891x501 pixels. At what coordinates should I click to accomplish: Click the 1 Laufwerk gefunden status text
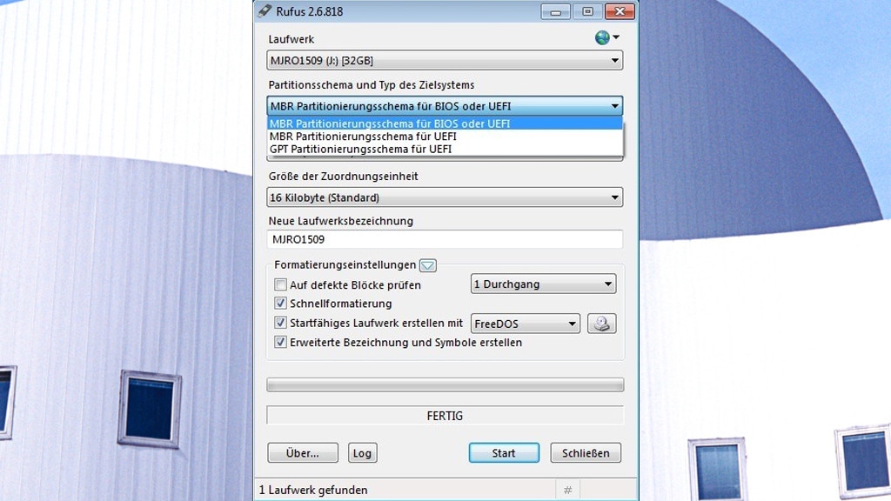click(x=313, y=490)
